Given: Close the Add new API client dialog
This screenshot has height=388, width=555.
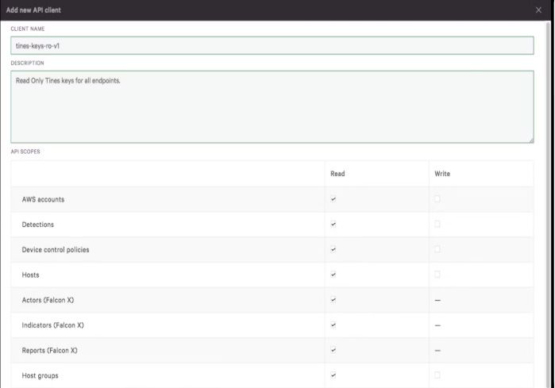Looking at the screenshot, I should click(x=538, y=10).
